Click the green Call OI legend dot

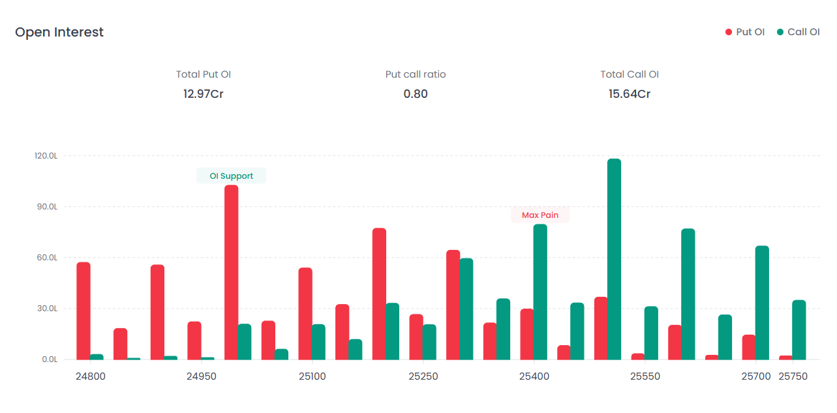tap(780, 32)
